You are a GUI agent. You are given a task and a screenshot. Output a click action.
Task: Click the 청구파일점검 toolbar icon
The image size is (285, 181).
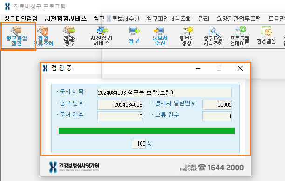point(17,36)
